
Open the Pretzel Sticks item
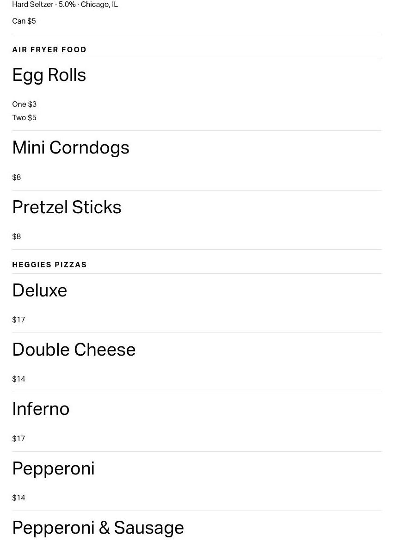point(67,207)
